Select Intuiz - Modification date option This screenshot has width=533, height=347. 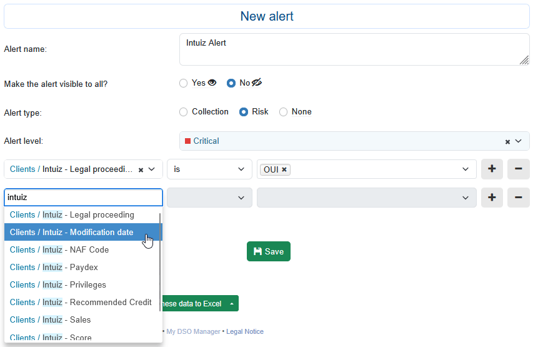72,232
